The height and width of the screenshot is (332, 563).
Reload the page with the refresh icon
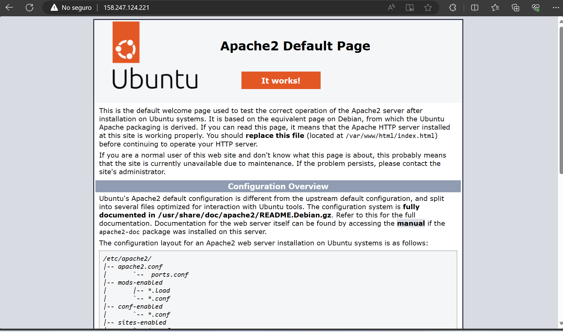tap(29, 7)
